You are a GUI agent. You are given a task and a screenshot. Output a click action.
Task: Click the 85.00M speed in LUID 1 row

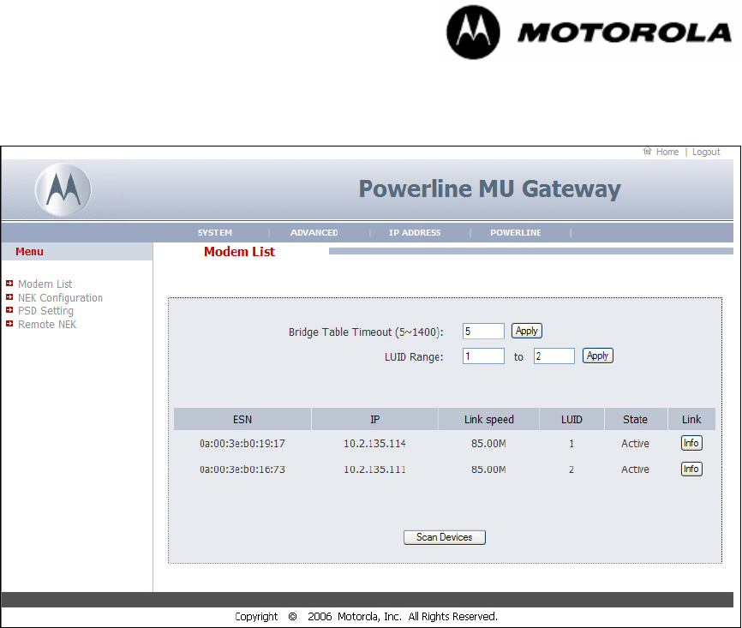click(488, 444)
